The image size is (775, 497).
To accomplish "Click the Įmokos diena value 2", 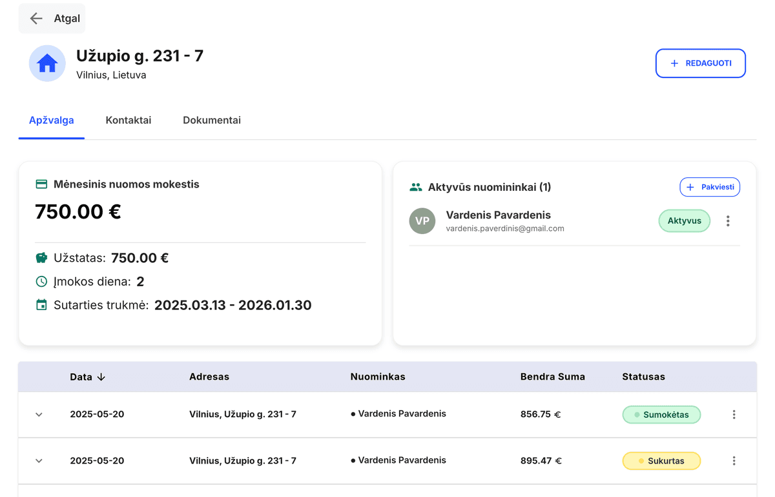I will pyautogui.click(x=140, y=282).
